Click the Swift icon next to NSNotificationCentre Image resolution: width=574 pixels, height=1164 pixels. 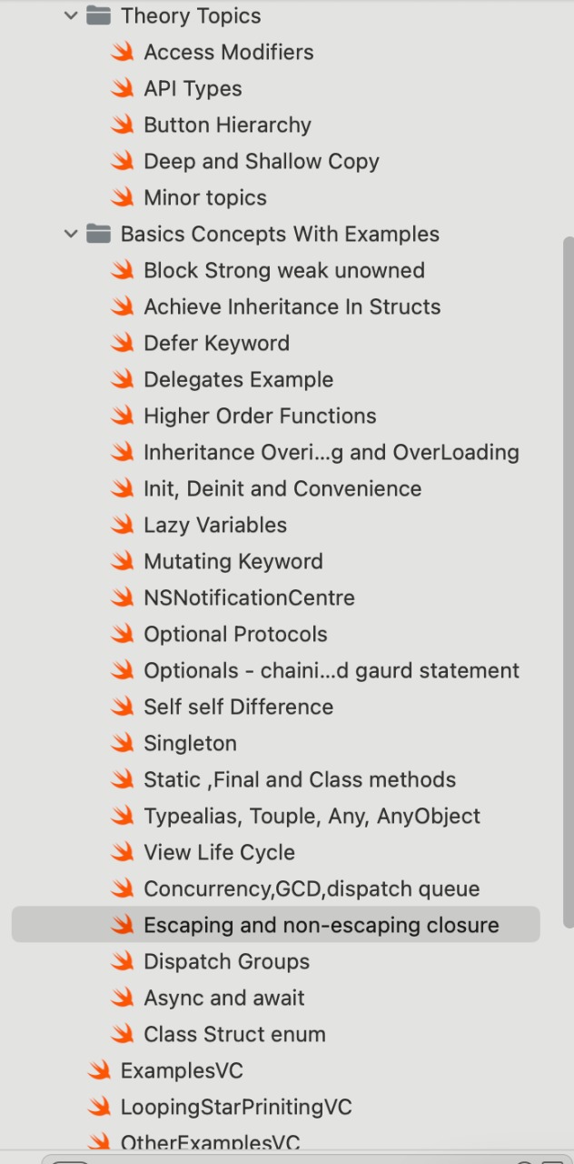[x=124, y=597]
